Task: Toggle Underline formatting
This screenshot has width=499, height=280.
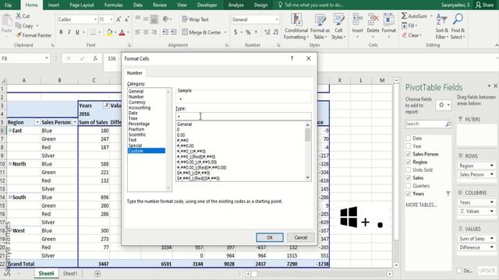Action: pos(77,32)
